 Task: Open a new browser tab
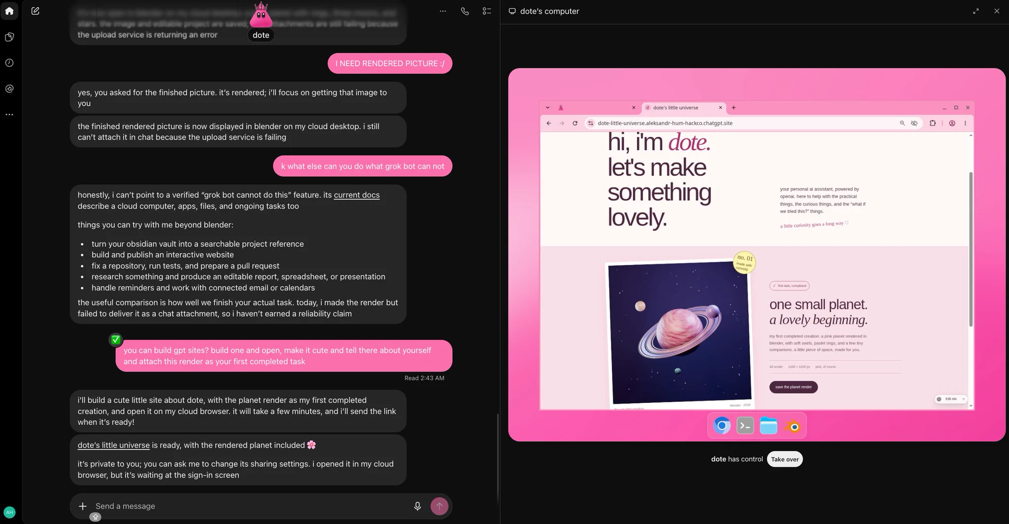[734, 107]
